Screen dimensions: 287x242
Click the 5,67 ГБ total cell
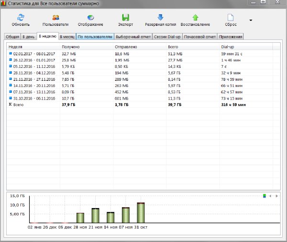pyautogui.click(x=174, y=73)
